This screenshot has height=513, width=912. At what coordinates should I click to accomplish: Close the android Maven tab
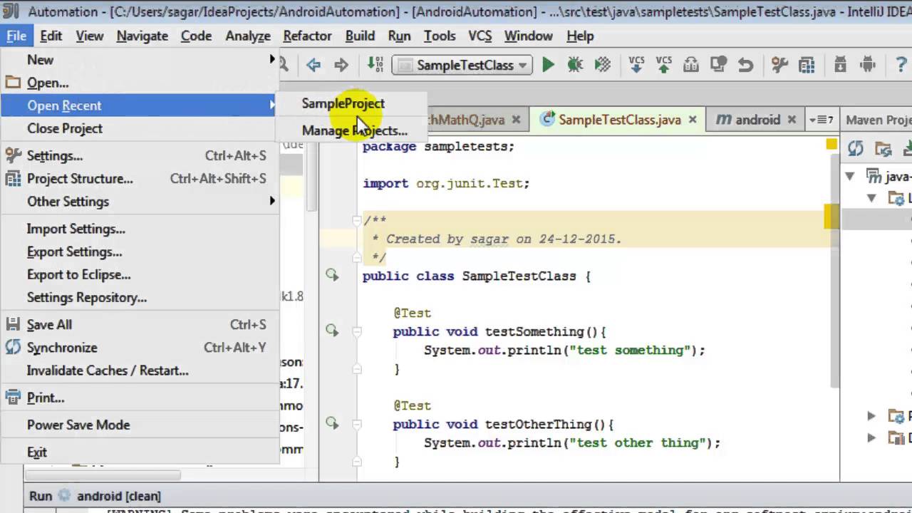coord(792,120)
